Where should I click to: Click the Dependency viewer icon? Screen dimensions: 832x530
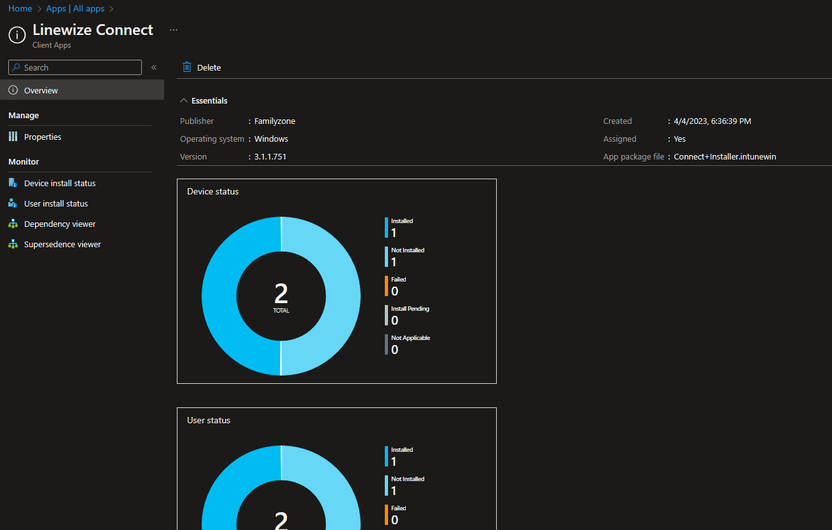[13, 224]
